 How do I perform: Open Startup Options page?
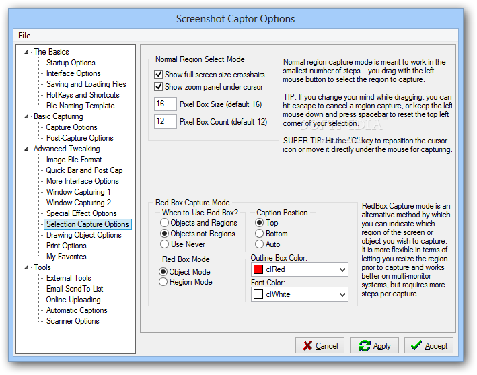click(x=71, y=63)
